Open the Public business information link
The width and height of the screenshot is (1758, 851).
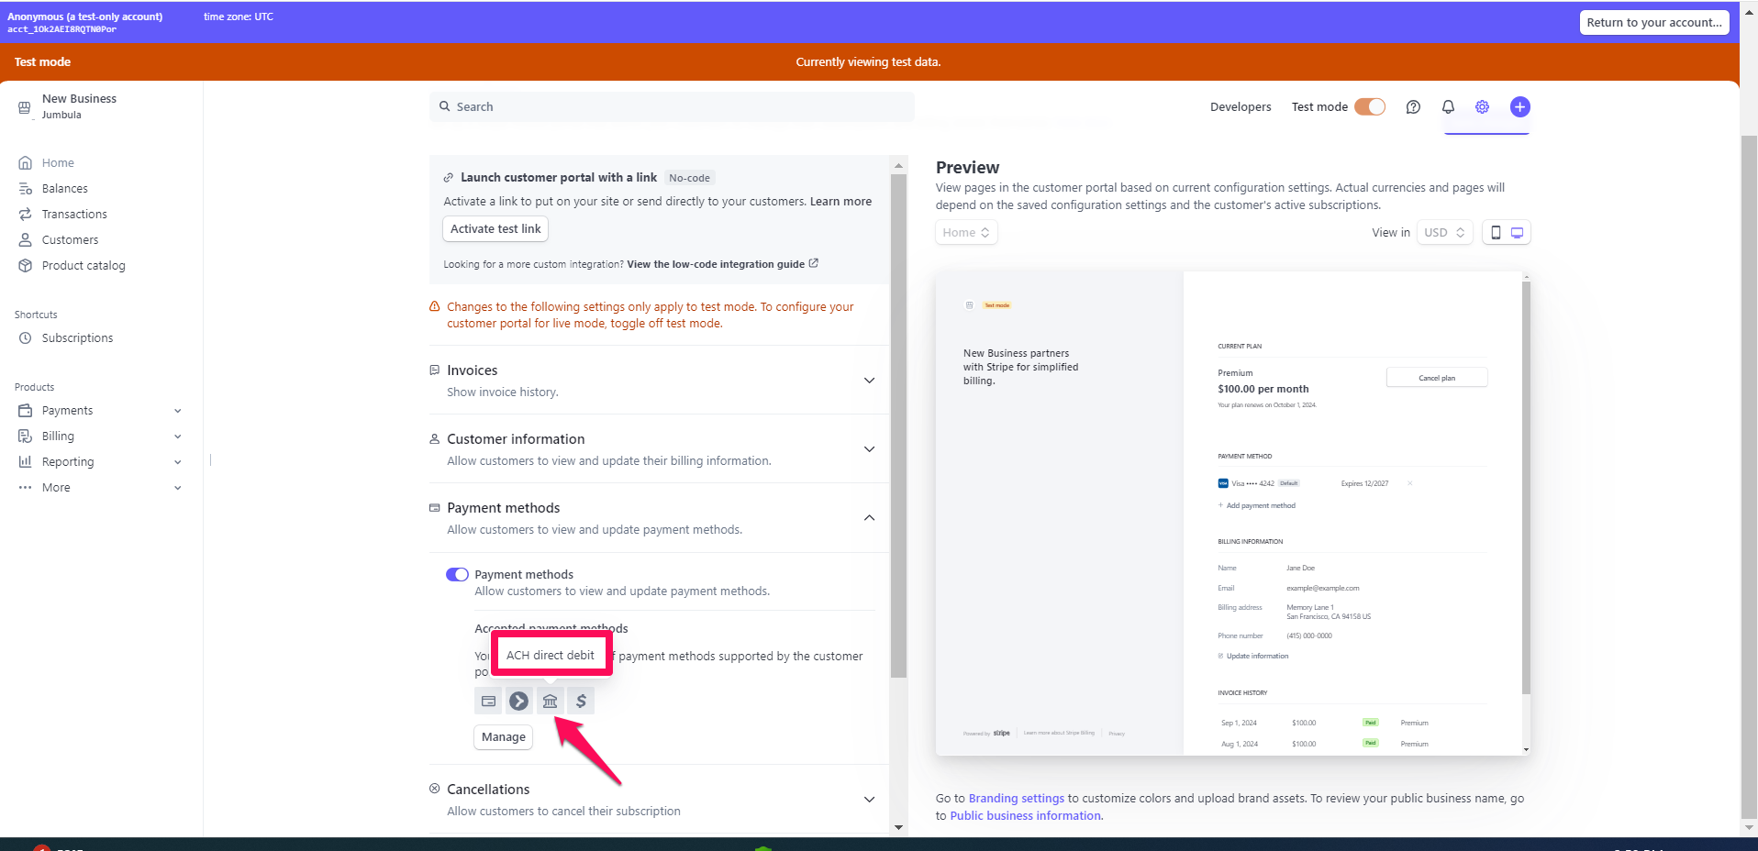click(x=1025, y=815)
